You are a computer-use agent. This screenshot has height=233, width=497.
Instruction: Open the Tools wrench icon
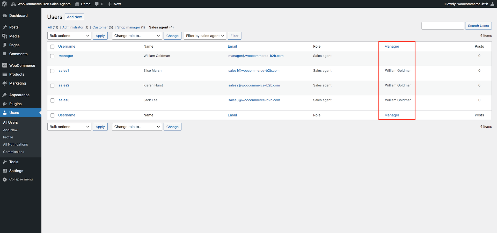pos(5,162)
